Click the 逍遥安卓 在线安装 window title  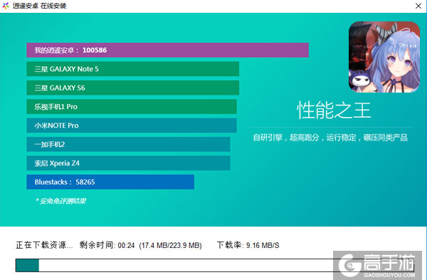pyautogui.click(x=39, y=6)
